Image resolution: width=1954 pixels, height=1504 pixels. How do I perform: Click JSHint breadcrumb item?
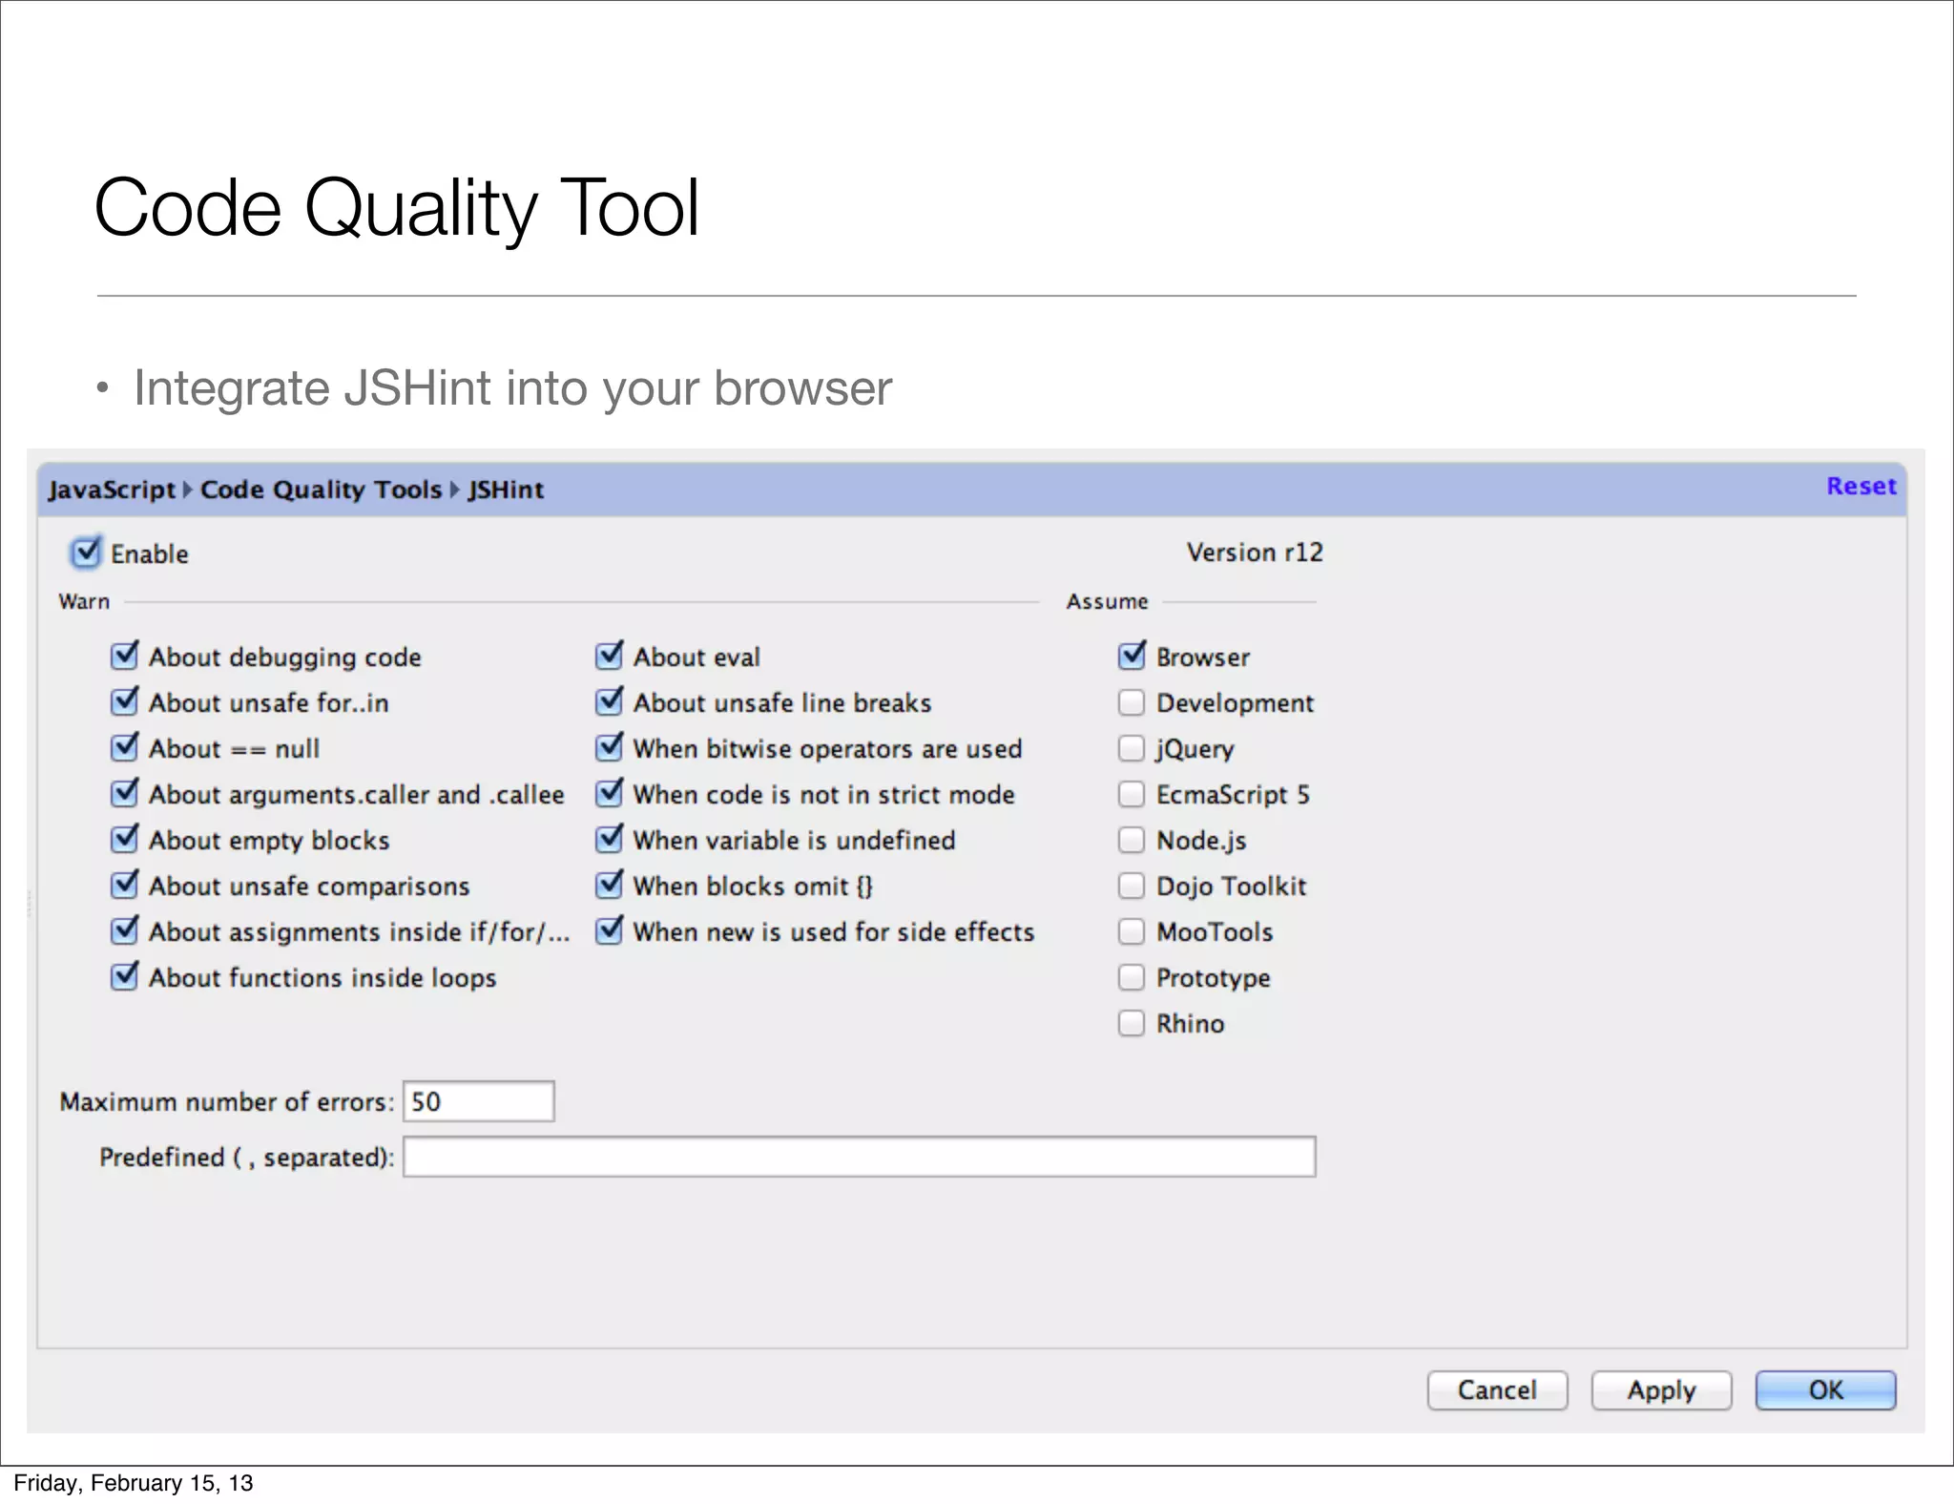click(x=506, y=490)
